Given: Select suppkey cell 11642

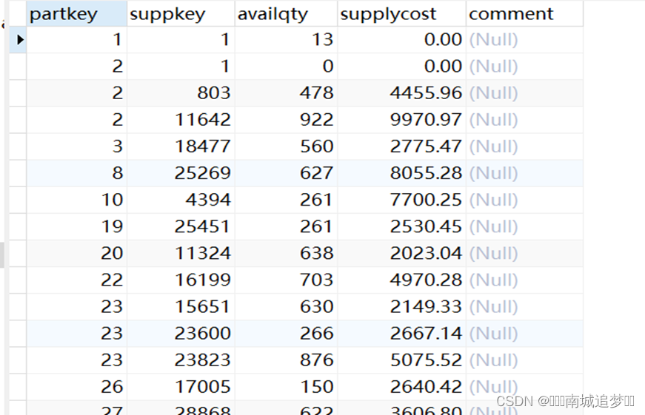Looking at the screenshot, I should coord(181,120).
